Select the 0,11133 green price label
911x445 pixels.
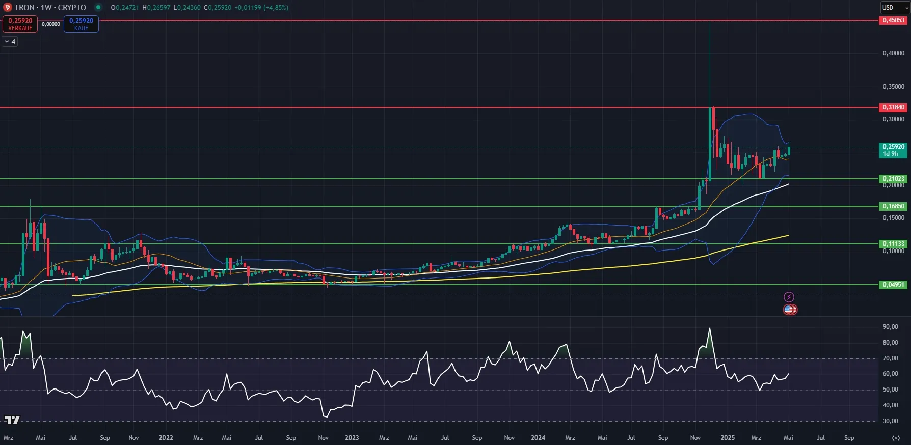(x=893, y=244)
